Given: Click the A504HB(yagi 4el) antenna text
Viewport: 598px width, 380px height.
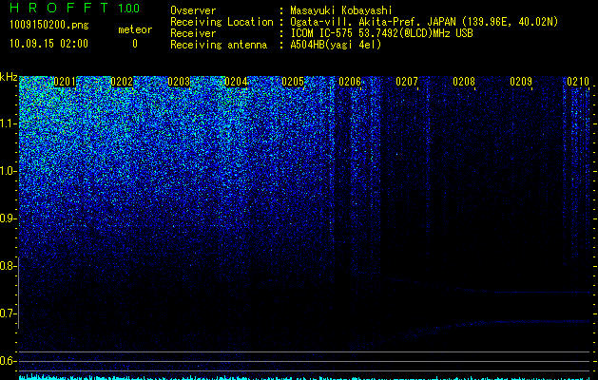Looking at the screenshot, I should [x=336, y=45].
